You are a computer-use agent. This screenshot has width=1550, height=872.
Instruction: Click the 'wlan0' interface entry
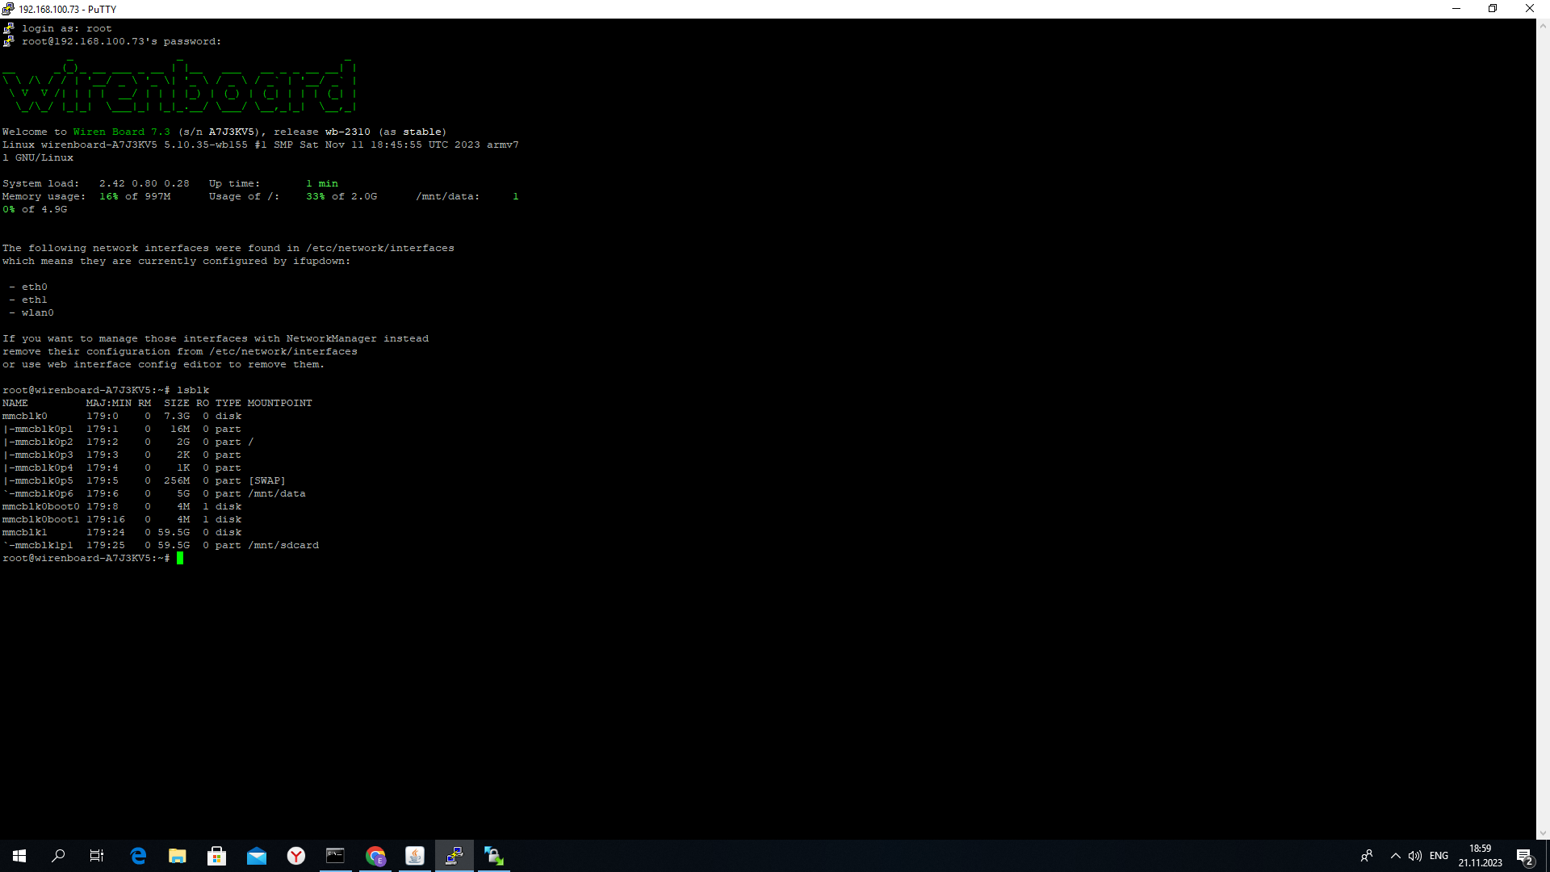(x=38, y=312)
